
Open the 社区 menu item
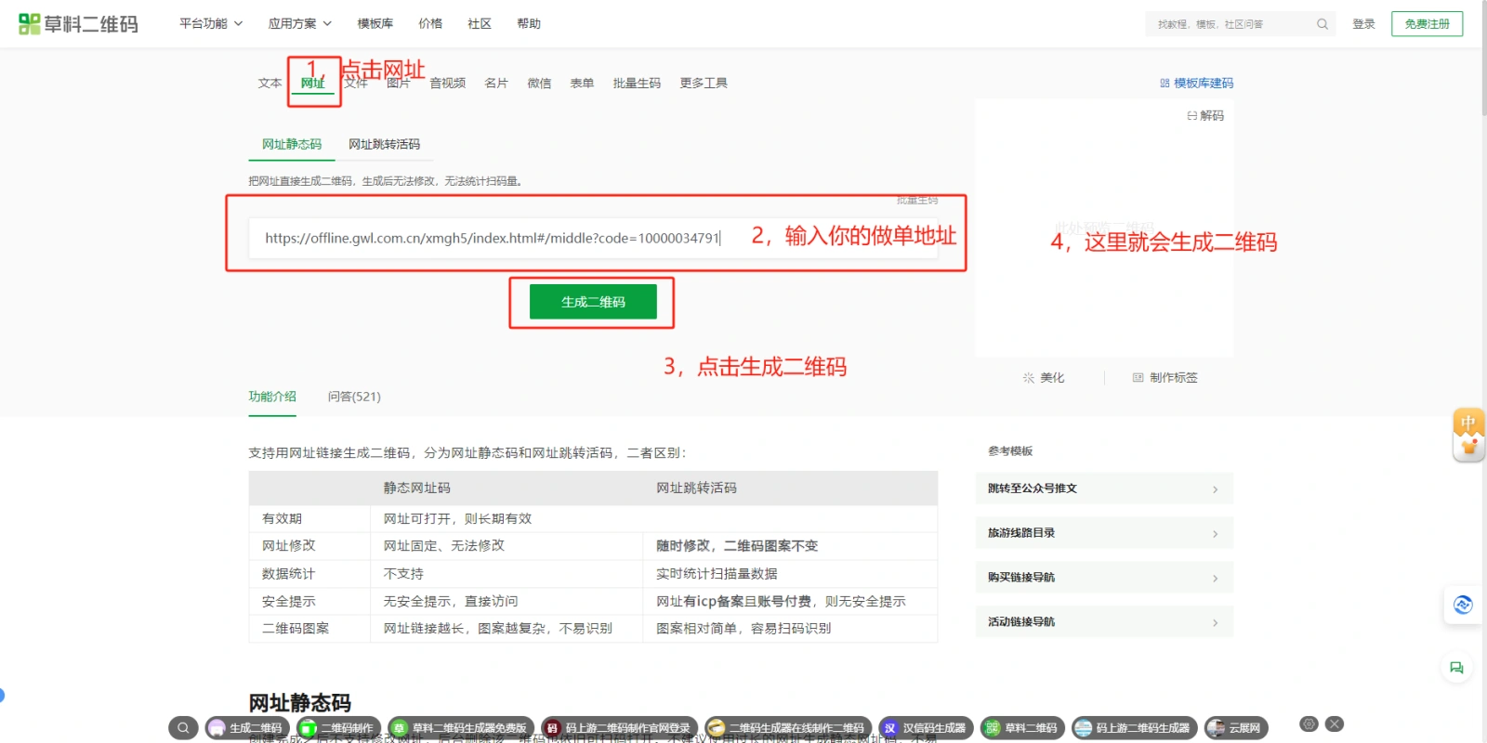pos(480,23)
